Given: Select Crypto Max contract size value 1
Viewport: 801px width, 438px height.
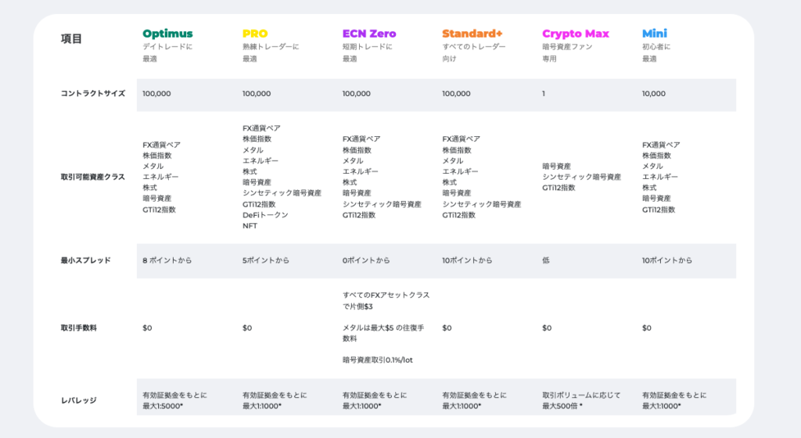Looking at the screenshot, I should pyautogui.click(x=544, y=94).
